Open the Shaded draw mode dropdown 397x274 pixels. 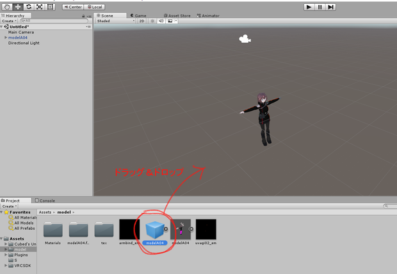[116, 21]
